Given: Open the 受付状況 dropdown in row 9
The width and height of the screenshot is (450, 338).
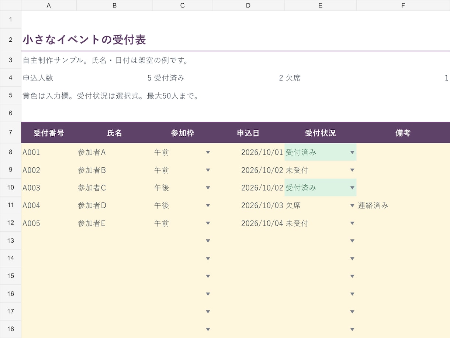Looking at the screenshot, I should pos(352,170).
